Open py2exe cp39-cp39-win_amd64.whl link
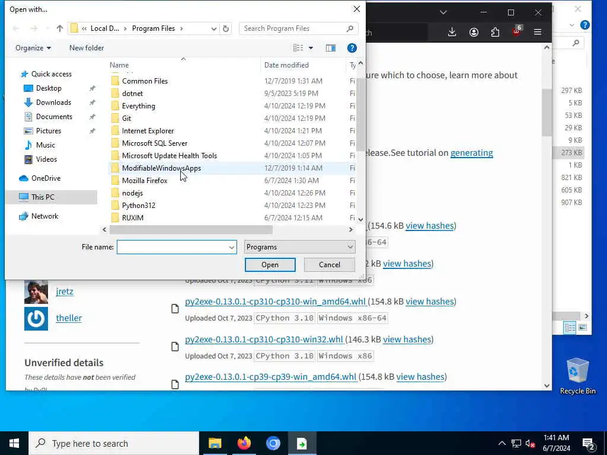 (x=270, y=377)
